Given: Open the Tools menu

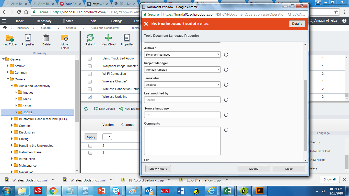Looking at the screenshot, I should point(92,21).
